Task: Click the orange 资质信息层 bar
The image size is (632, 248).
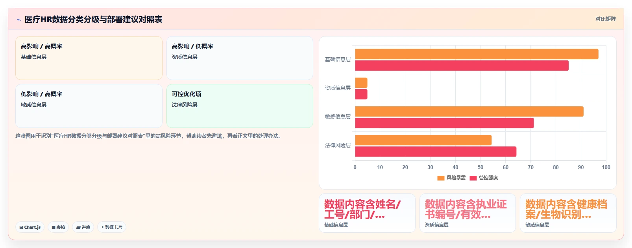Action: point(361,83)
